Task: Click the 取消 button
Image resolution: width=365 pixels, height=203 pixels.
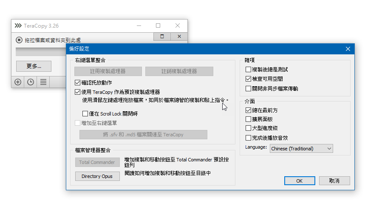Action: (334, 180)
